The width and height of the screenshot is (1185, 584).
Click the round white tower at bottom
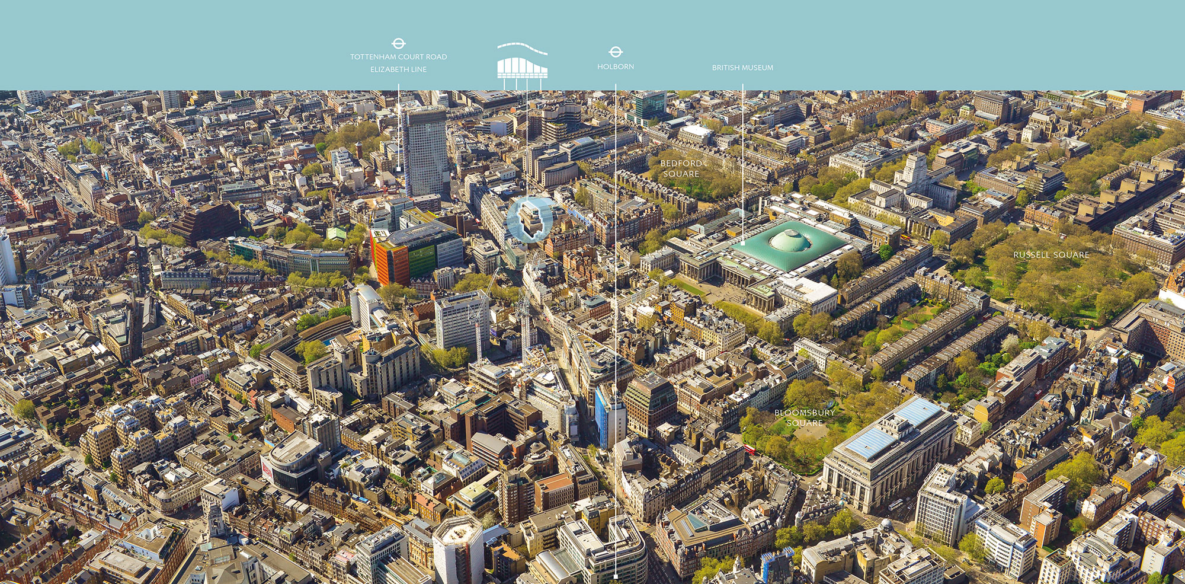(458, 548)
